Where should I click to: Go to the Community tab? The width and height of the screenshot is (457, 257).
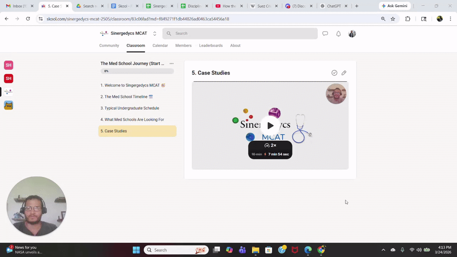click(x=109, y=46)
